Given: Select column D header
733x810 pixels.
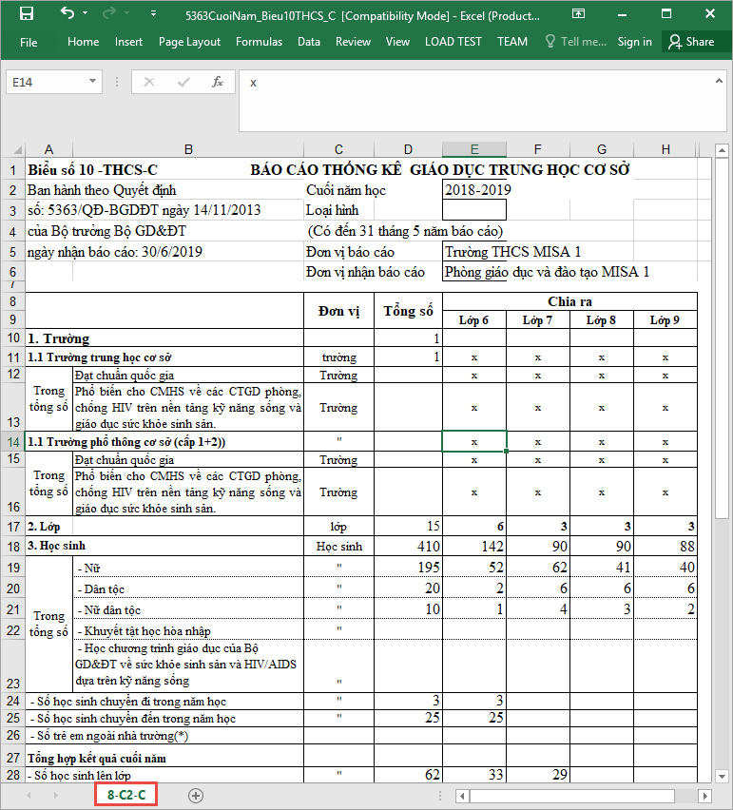Looking at the screenshot, I should pos(408,149).
